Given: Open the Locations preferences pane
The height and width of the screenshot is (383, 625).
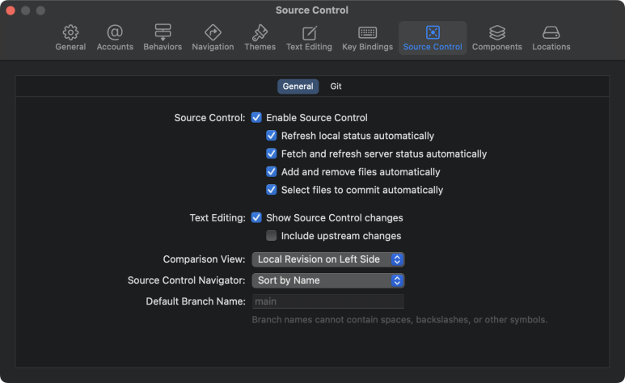Looking at the screenshot, I should click(551, 38).
